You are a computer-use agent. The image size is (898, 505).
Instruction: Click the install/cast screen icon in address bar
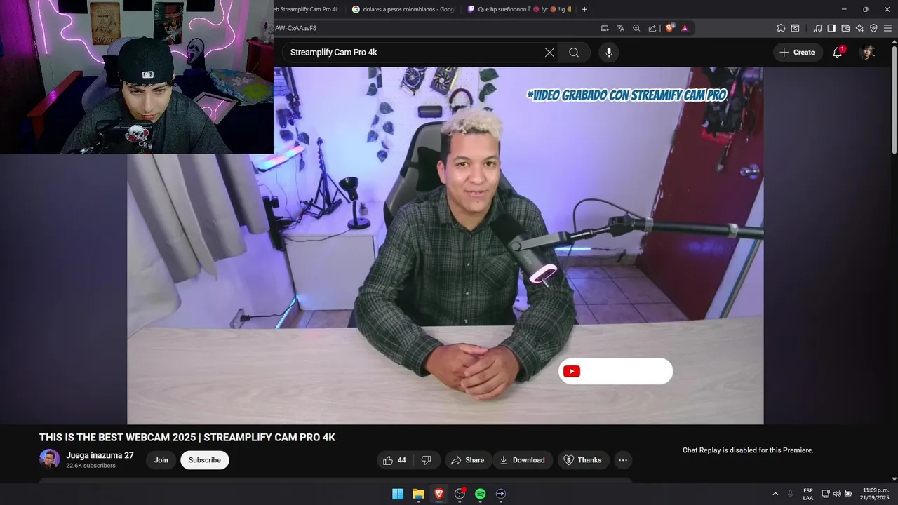pyautogui.click(x=605, y=28)
